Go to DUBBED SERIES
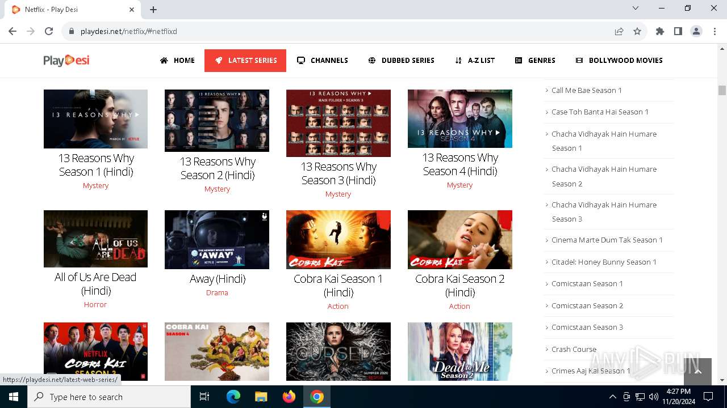Screen dimensions: 727x408 [401, 60]
